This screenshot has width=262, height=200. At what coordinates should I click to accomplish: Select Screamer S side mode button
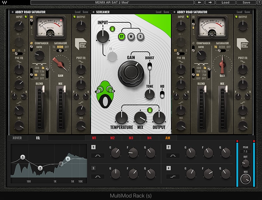140,36
